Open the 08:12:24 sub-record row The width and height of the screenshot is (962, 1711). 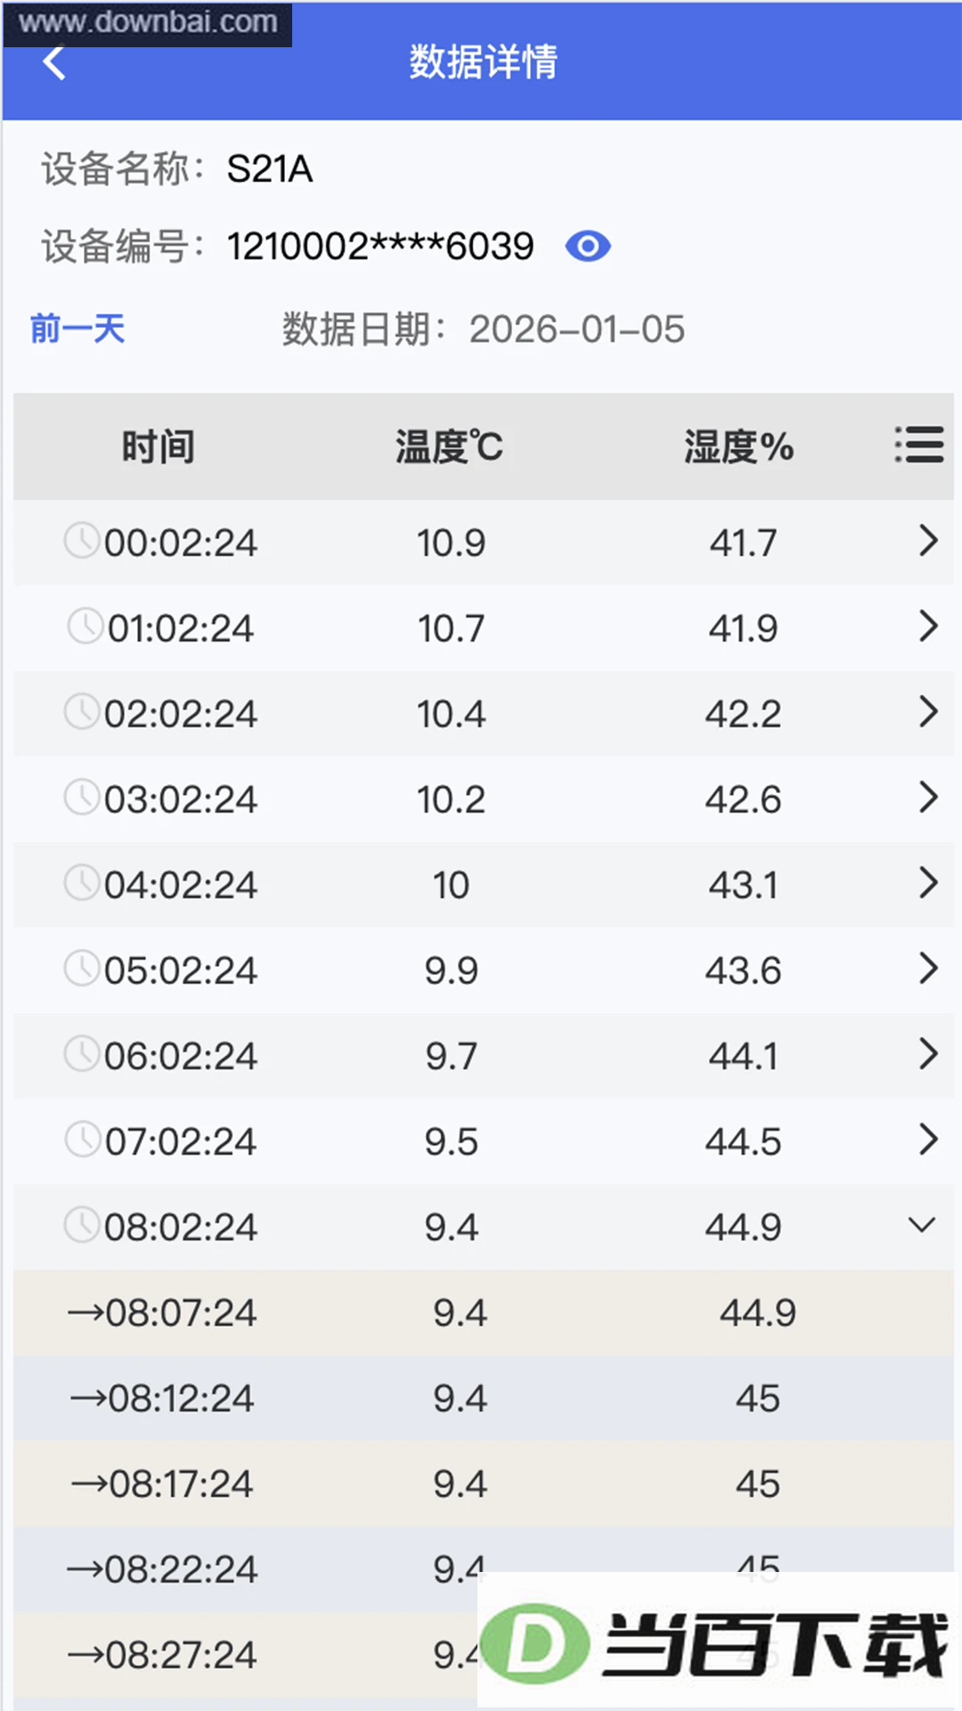484,1398
